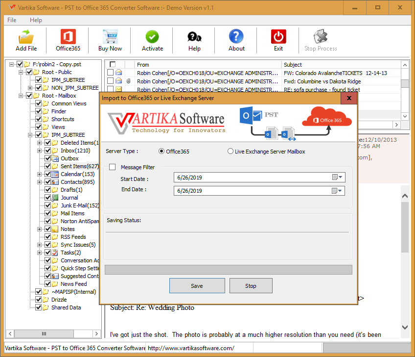
Task: Click the attachment paperclip on Columbine email
Action: click(128, 81)
